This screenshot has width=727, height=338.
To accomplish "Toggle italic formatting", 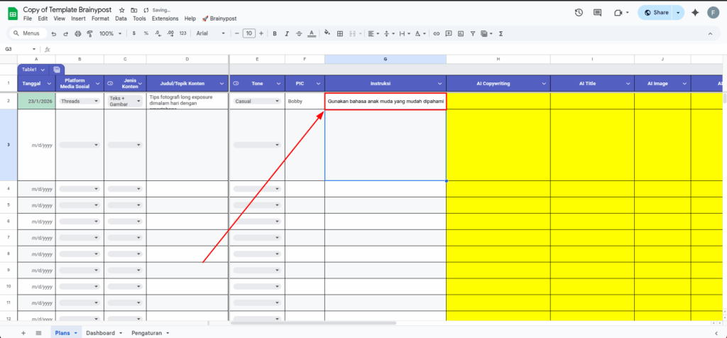I will 286,33.
